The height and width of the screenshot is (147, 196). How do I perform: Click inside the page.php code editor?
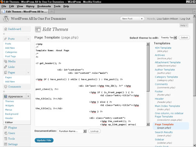click(90, 84)
